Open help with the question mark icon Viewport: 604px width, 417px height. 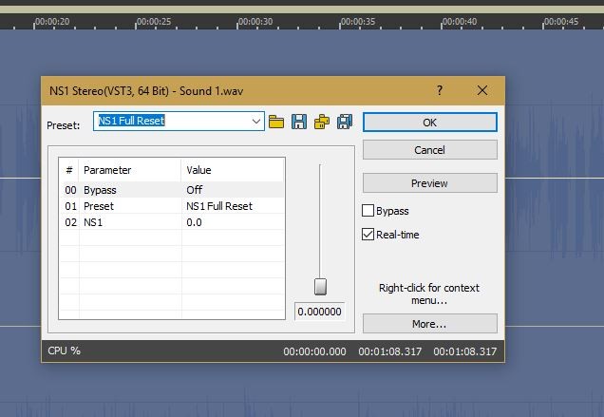(x=440, y=90)
